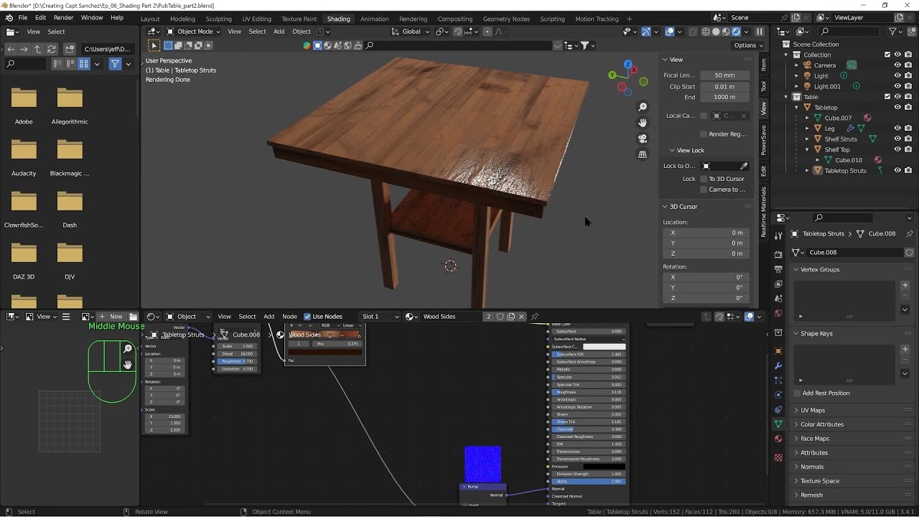Viewport: 919px width, 517px height.
Task: Toggle the Local Camera checkbox
Action: (704, 116)
